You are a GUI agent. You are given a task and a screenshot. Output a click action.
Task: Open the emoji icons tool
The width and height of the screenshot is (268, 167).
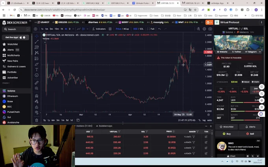(37, 75)
